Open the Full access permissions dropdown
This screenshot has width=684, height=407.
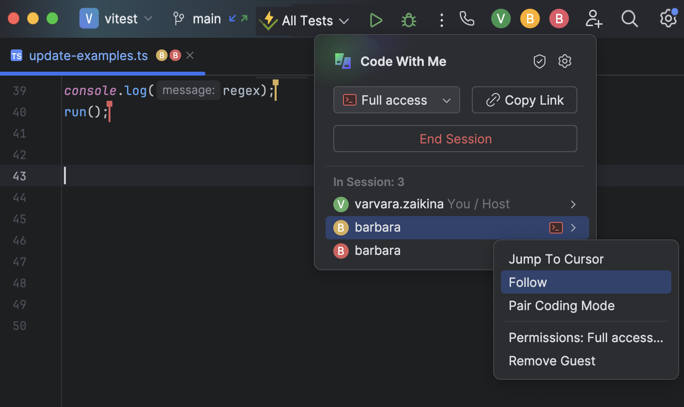(x=396, y=100)
